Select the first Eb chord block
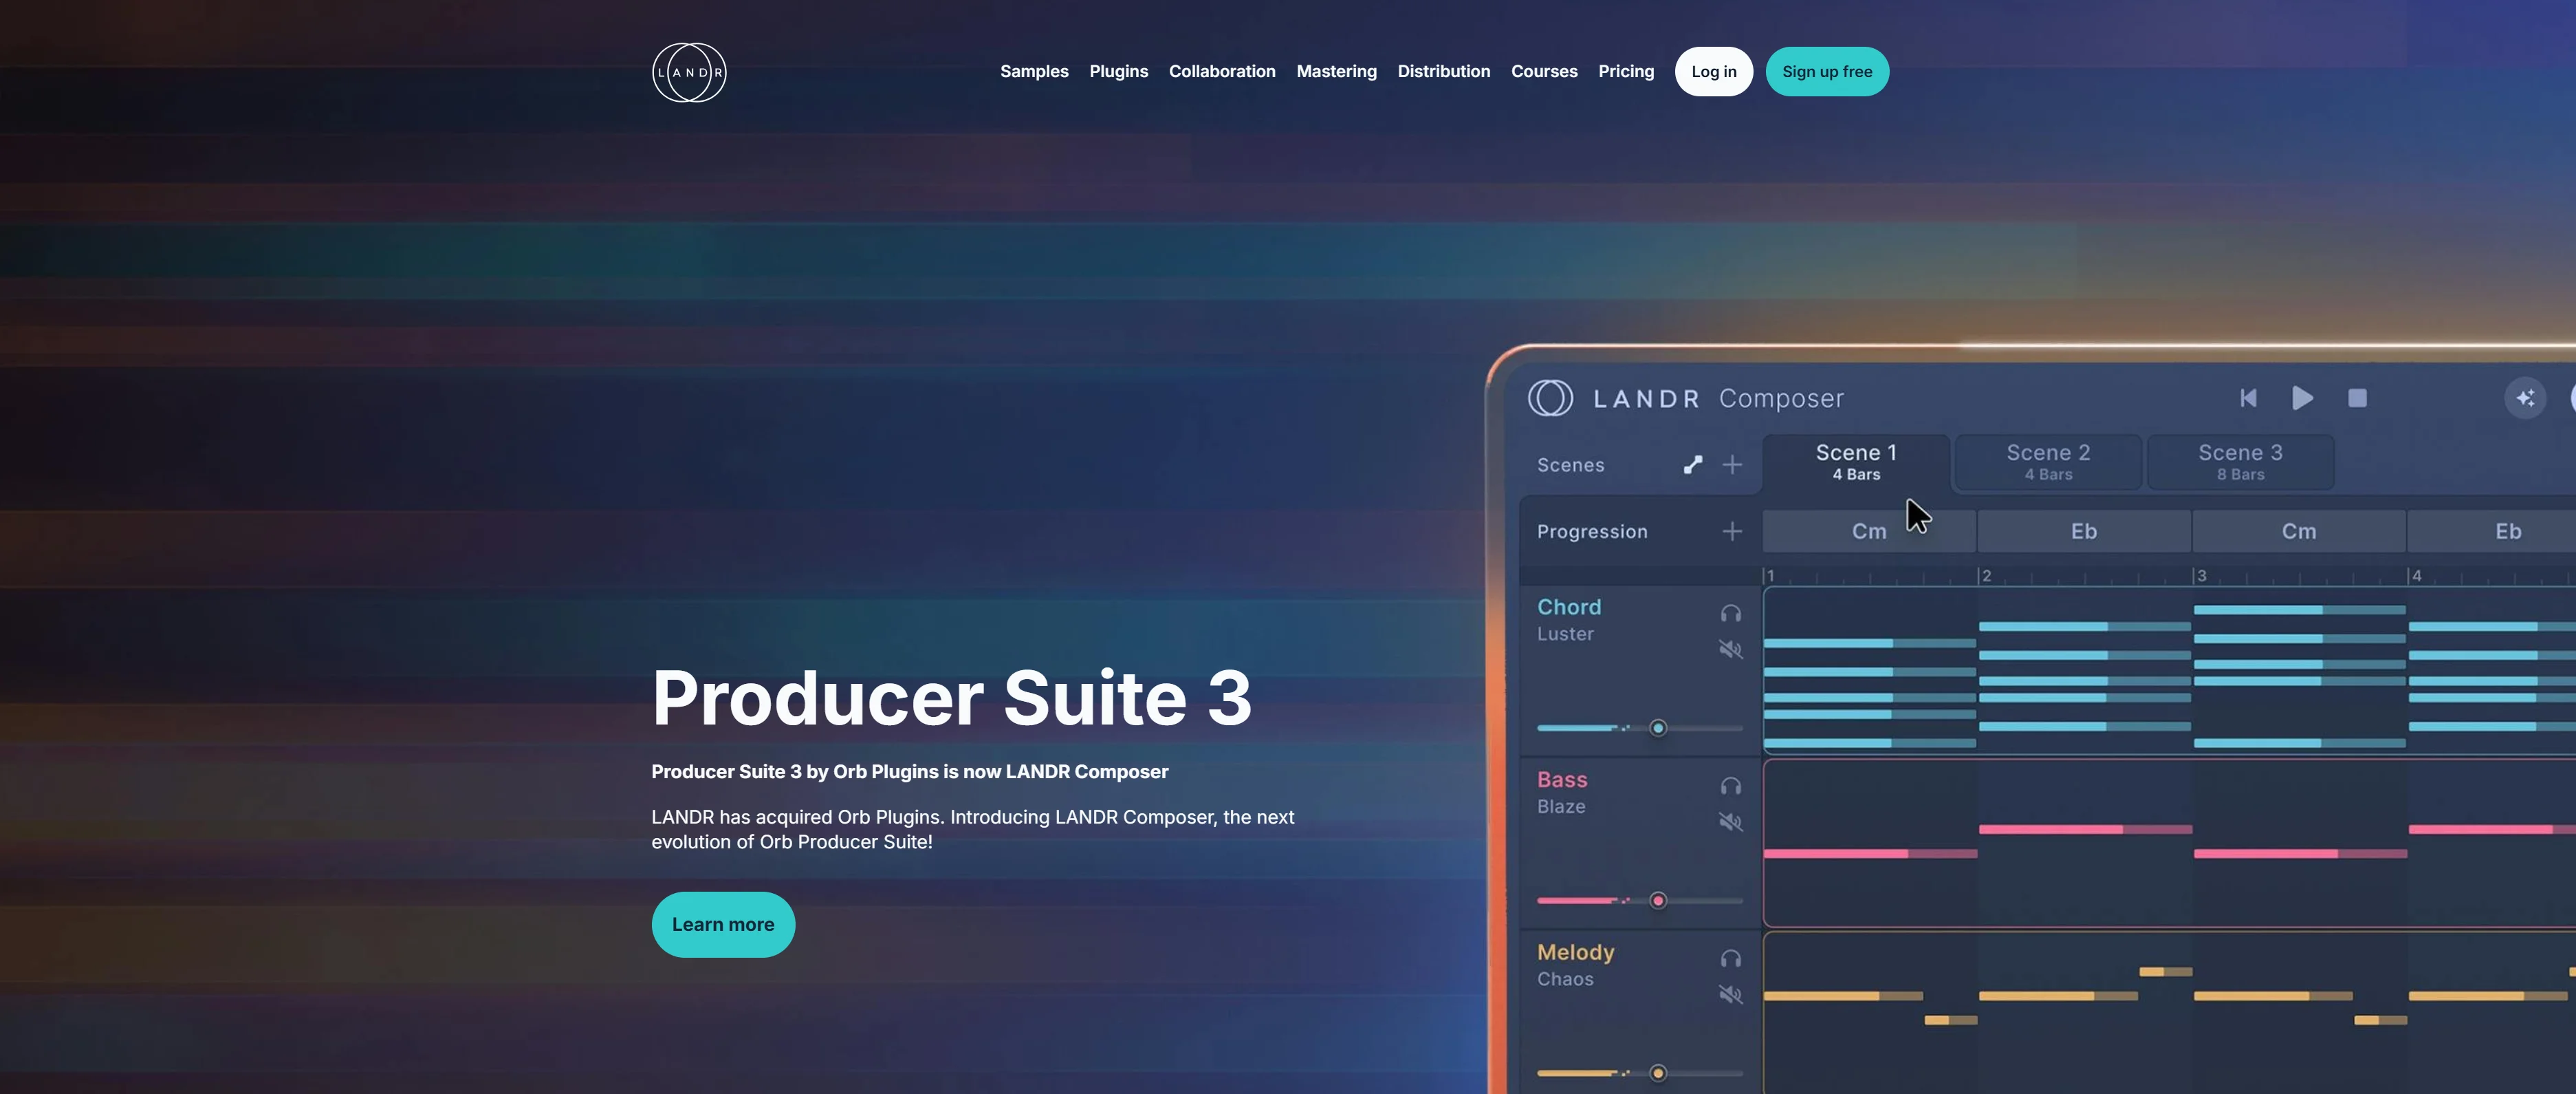Image resolution: width=2576 pixels, height=1094 pixels. pyautogui.click(x=2083, y=531)
